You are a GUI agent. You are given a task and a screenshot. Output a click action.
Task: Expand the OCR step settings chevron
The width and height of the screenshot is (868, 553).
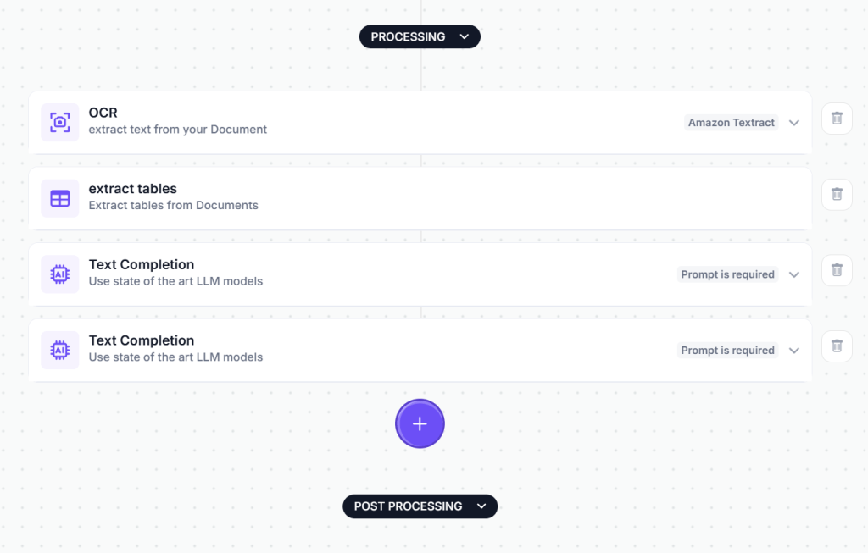point(794,123)
